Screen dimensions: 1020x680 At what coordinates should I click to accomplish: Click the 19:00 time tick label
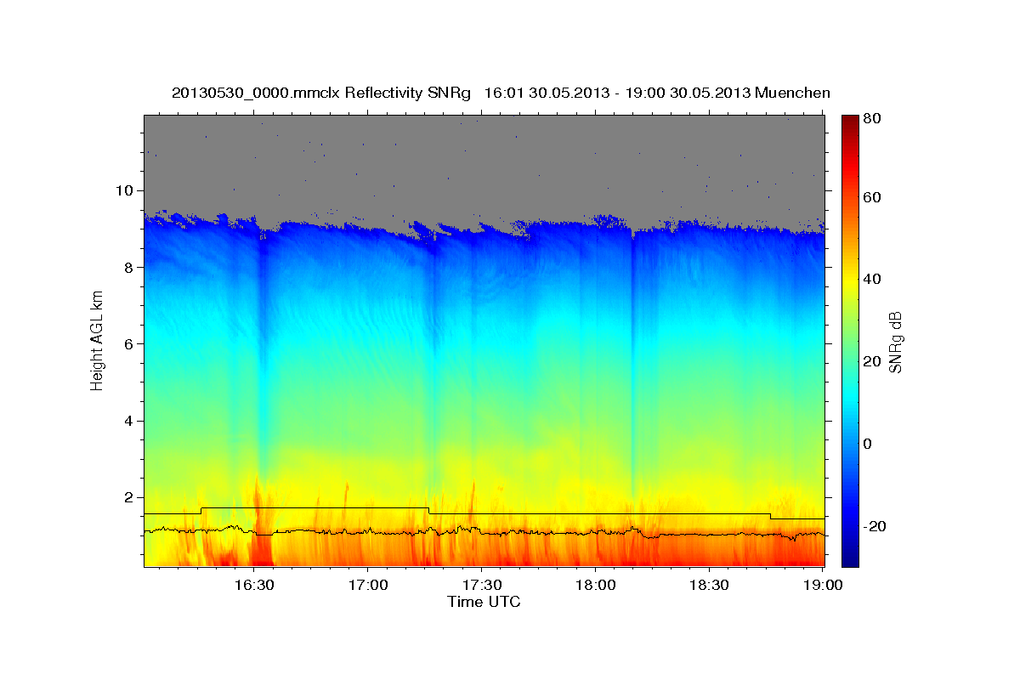[x=823, y=585]
